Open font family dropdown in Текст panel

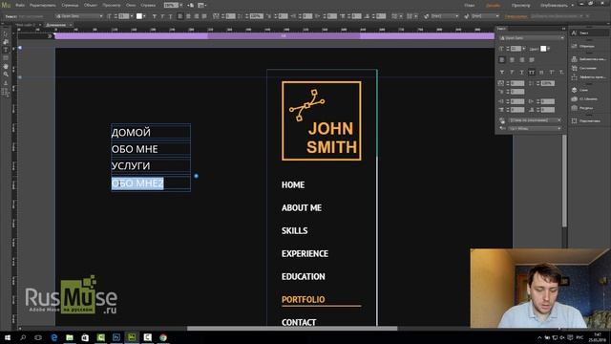[532, 38]
